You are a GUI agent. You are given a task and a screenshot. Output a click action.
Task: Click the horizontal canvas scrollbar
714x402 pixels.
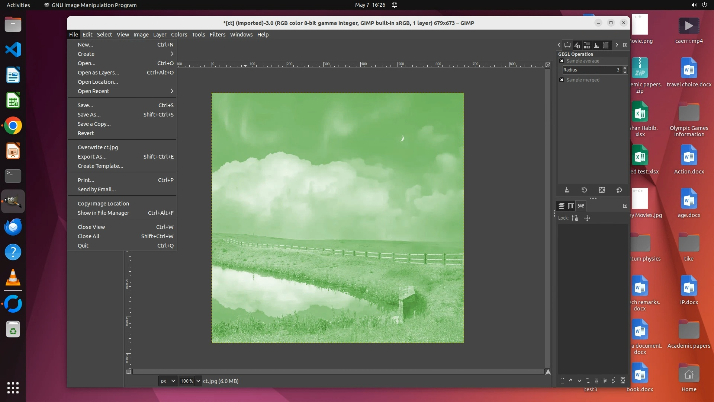338,372
